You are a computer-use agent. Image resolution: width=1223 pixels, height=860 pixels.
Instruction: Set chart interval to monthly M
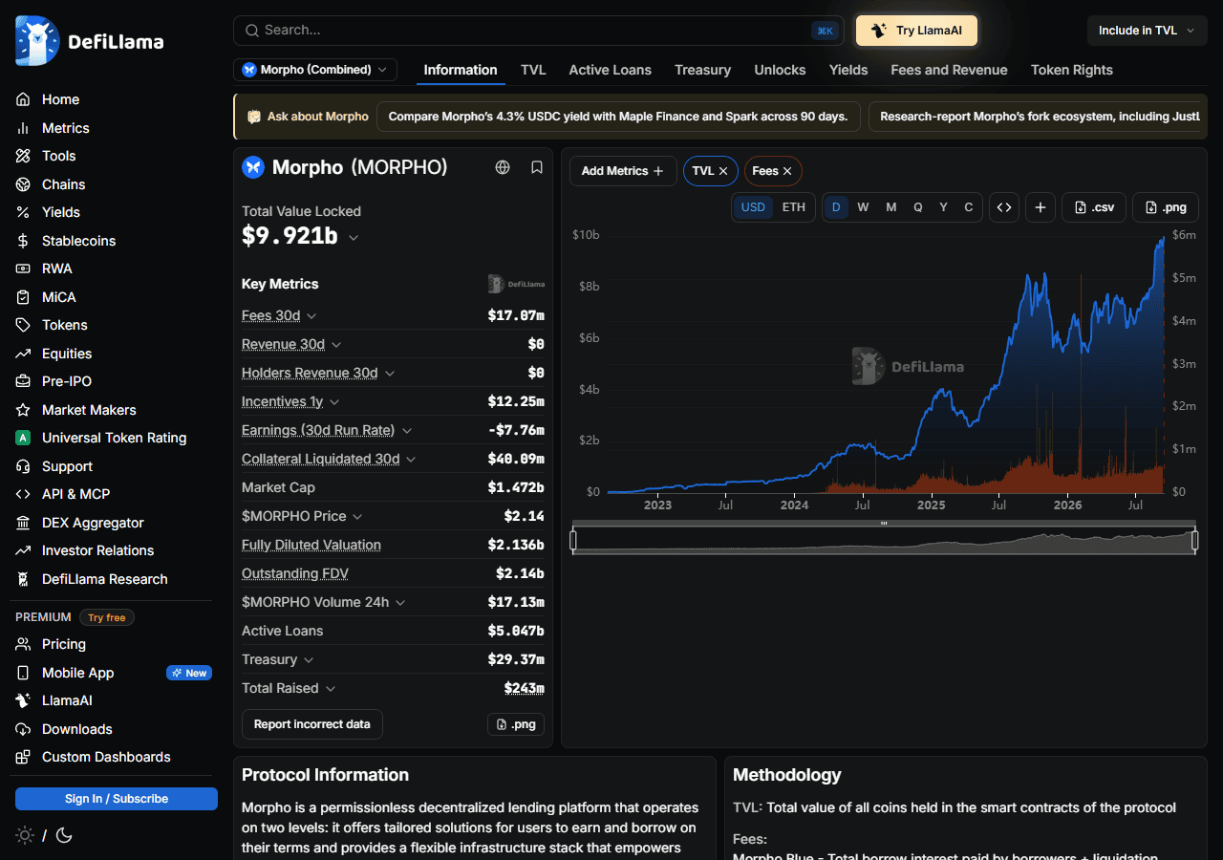(x=890, y=207)
